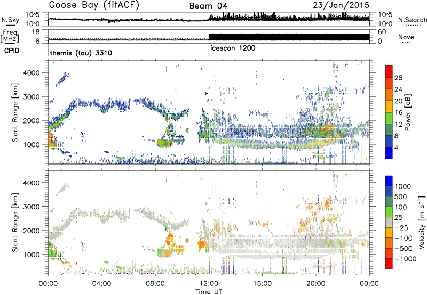
Task: Click the 'Freq. [MHz]' axis label
Action: tap(10, 36)
